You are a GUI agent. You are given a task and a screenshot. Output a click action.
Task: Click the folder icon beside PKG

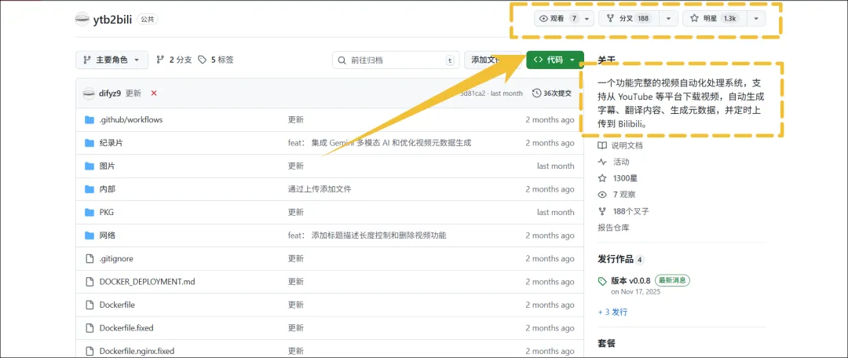click(90, 212)
